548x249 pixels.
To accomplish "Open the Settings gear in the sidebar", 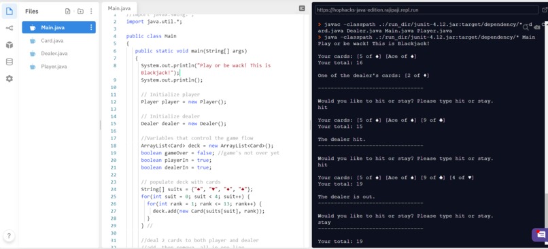I will click(x=10, y=79).
